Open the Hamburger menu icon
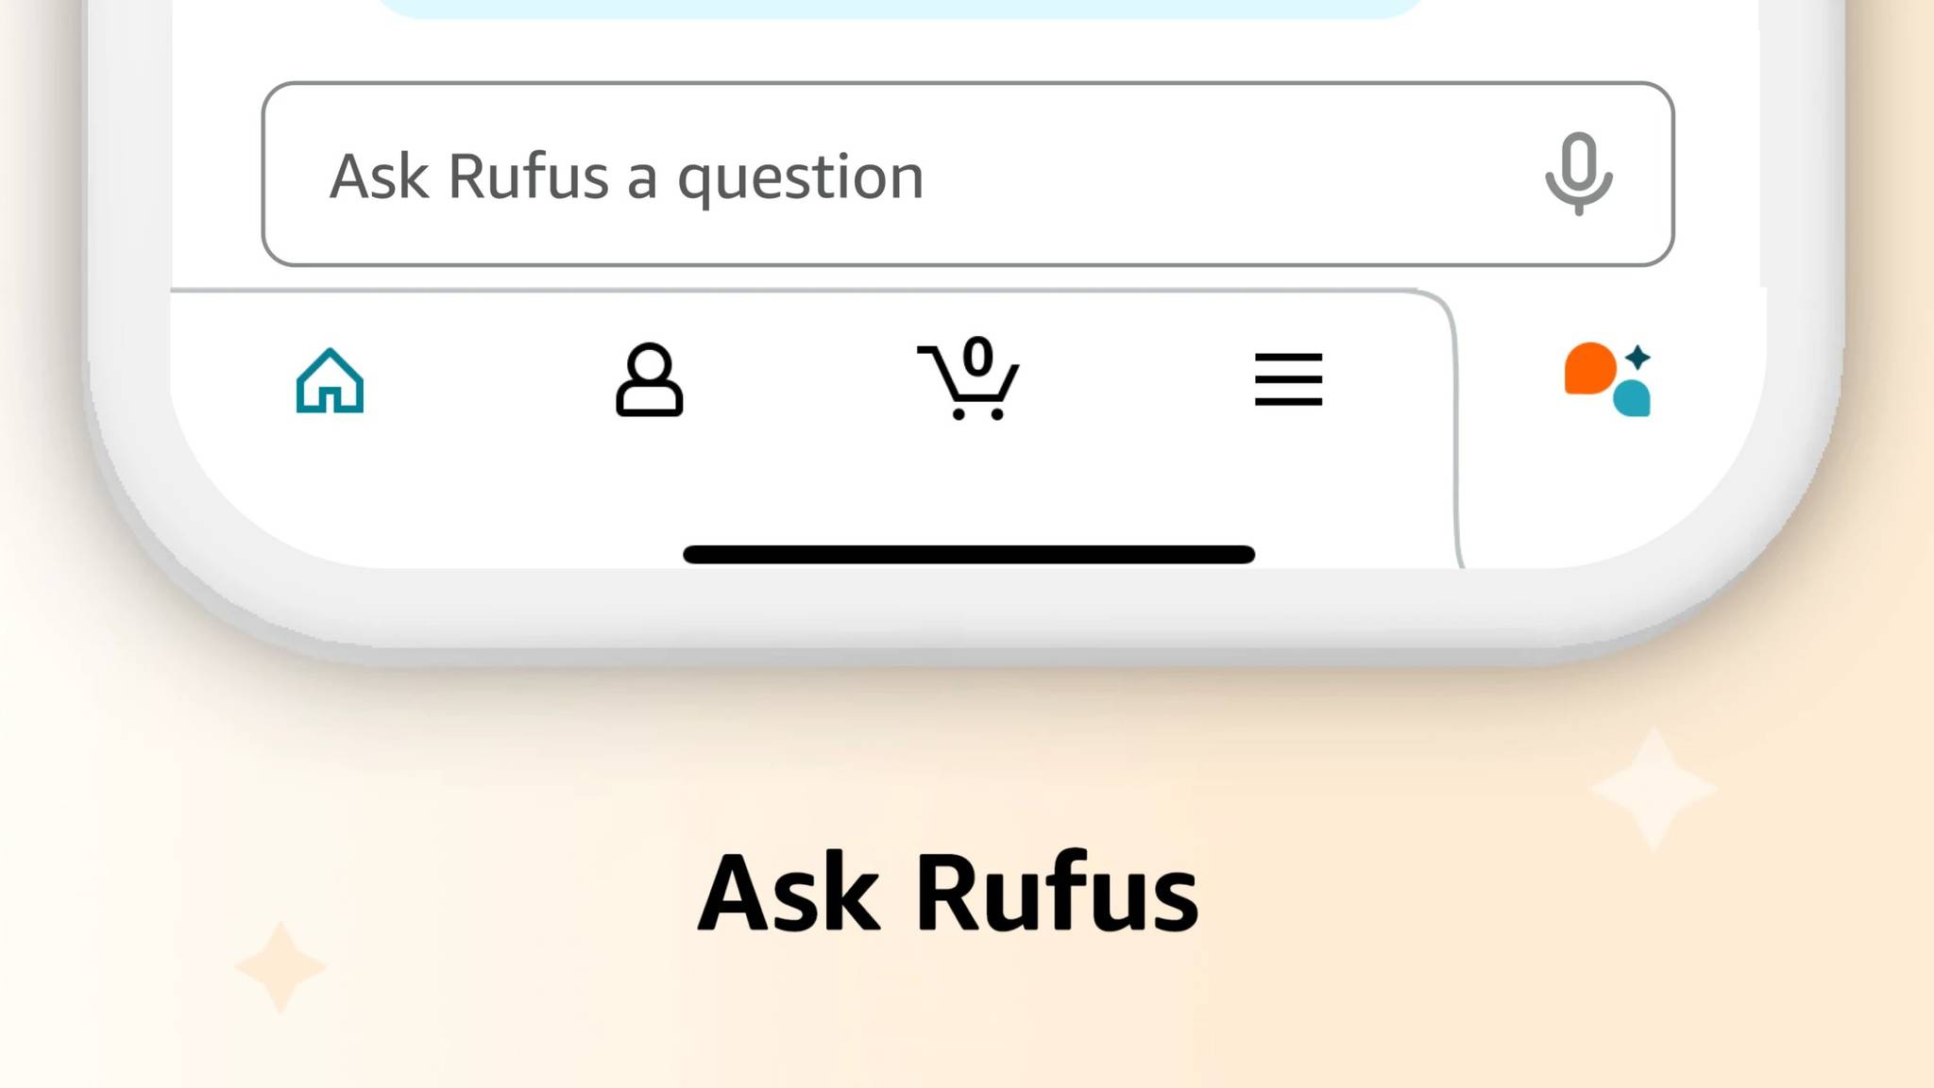 point(1284,378)
